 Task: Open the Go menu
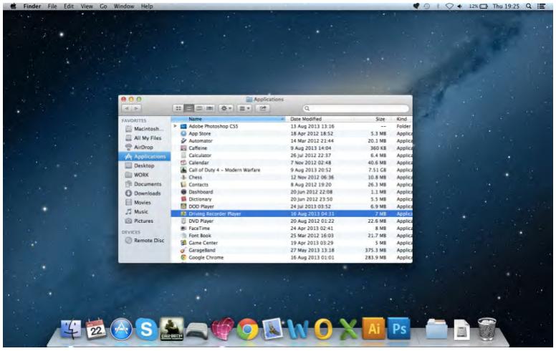coord(103,6)
